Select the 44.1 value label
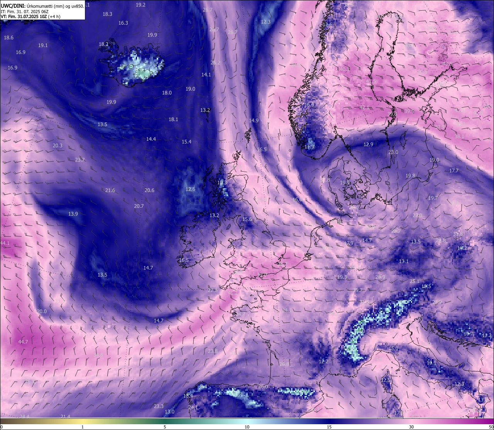 pos(5,243)
